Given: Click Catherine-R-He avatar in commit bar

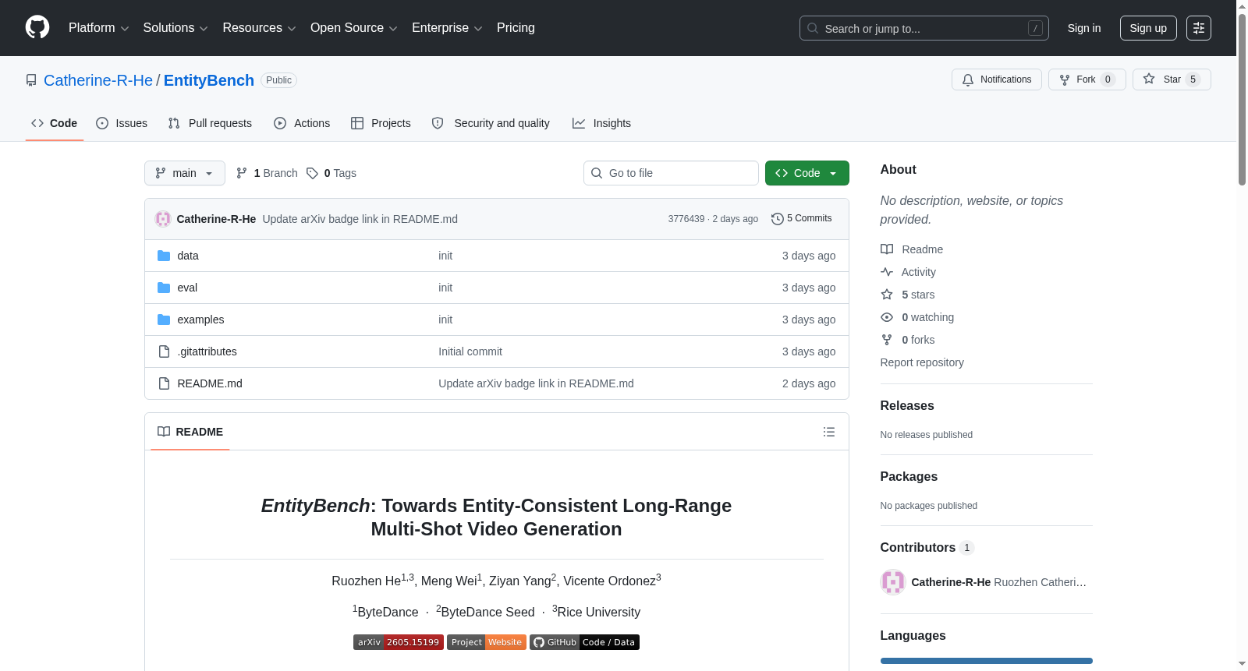Looking at the screenshot, I should tap(163, 219).
